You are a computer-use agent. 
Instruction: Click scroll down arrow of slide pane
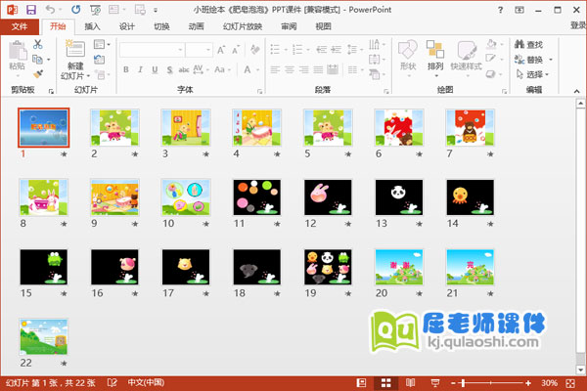point(580,369)
